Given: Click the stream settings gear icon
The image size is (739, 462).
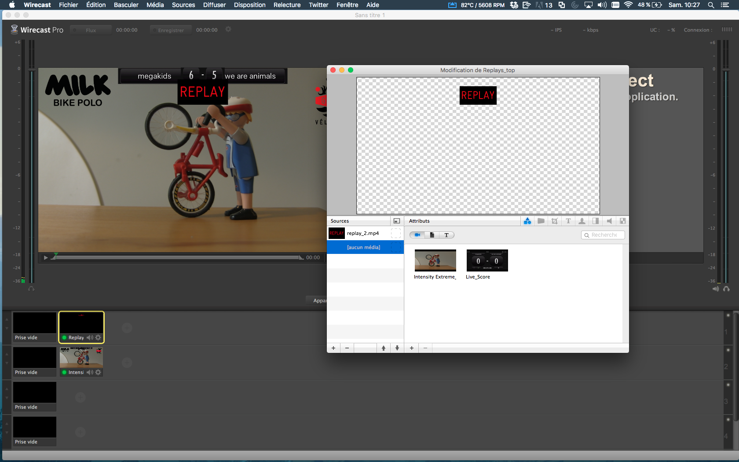Looking at the screenshot, I should (228, 29).
